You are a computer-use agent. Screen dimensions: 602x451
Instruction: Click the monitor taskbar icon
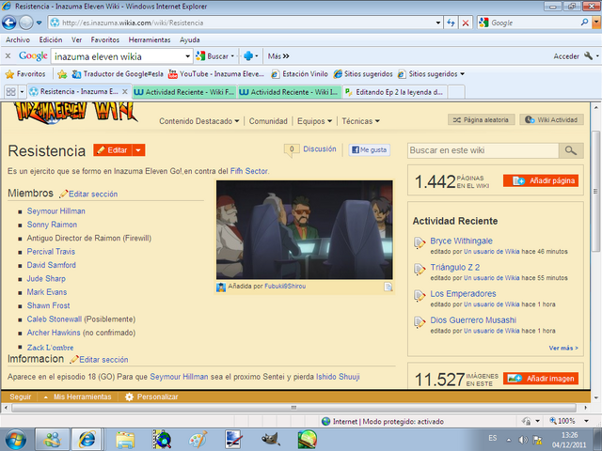click(x=233, y=440)
